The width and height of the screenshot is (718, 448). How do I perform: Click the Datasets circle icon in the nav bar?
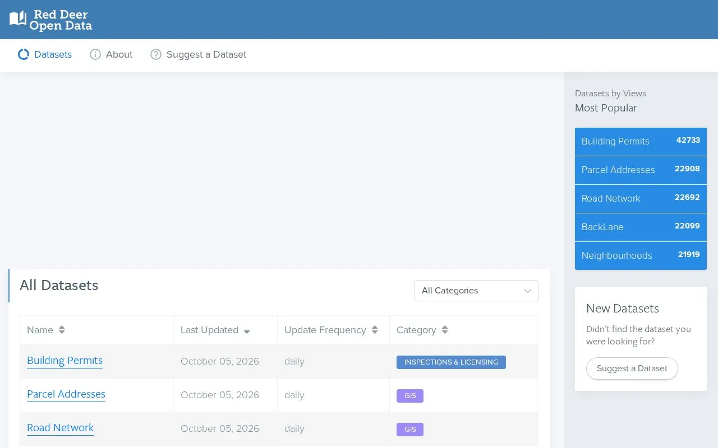tap(24, 54)
